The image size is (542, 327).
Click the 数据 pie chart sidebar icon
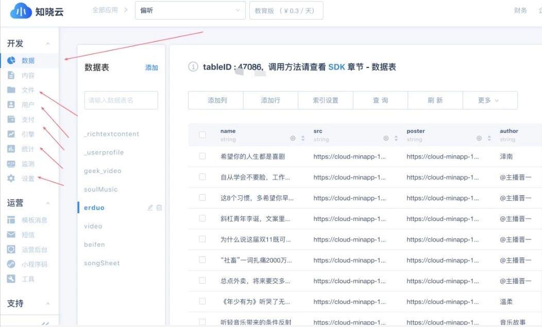click(x=11, y=60)
